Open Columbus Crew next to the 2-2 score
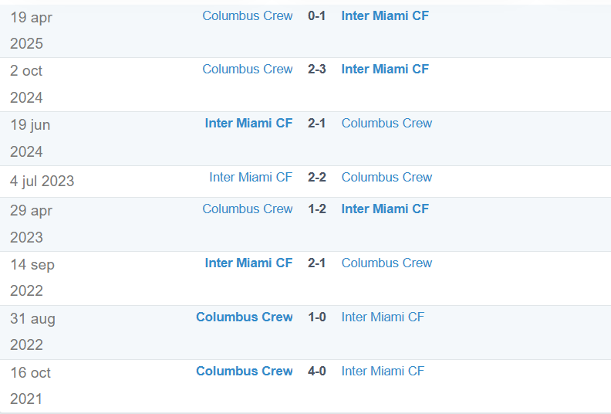This screenshot has width=611, height=414. 387,177
